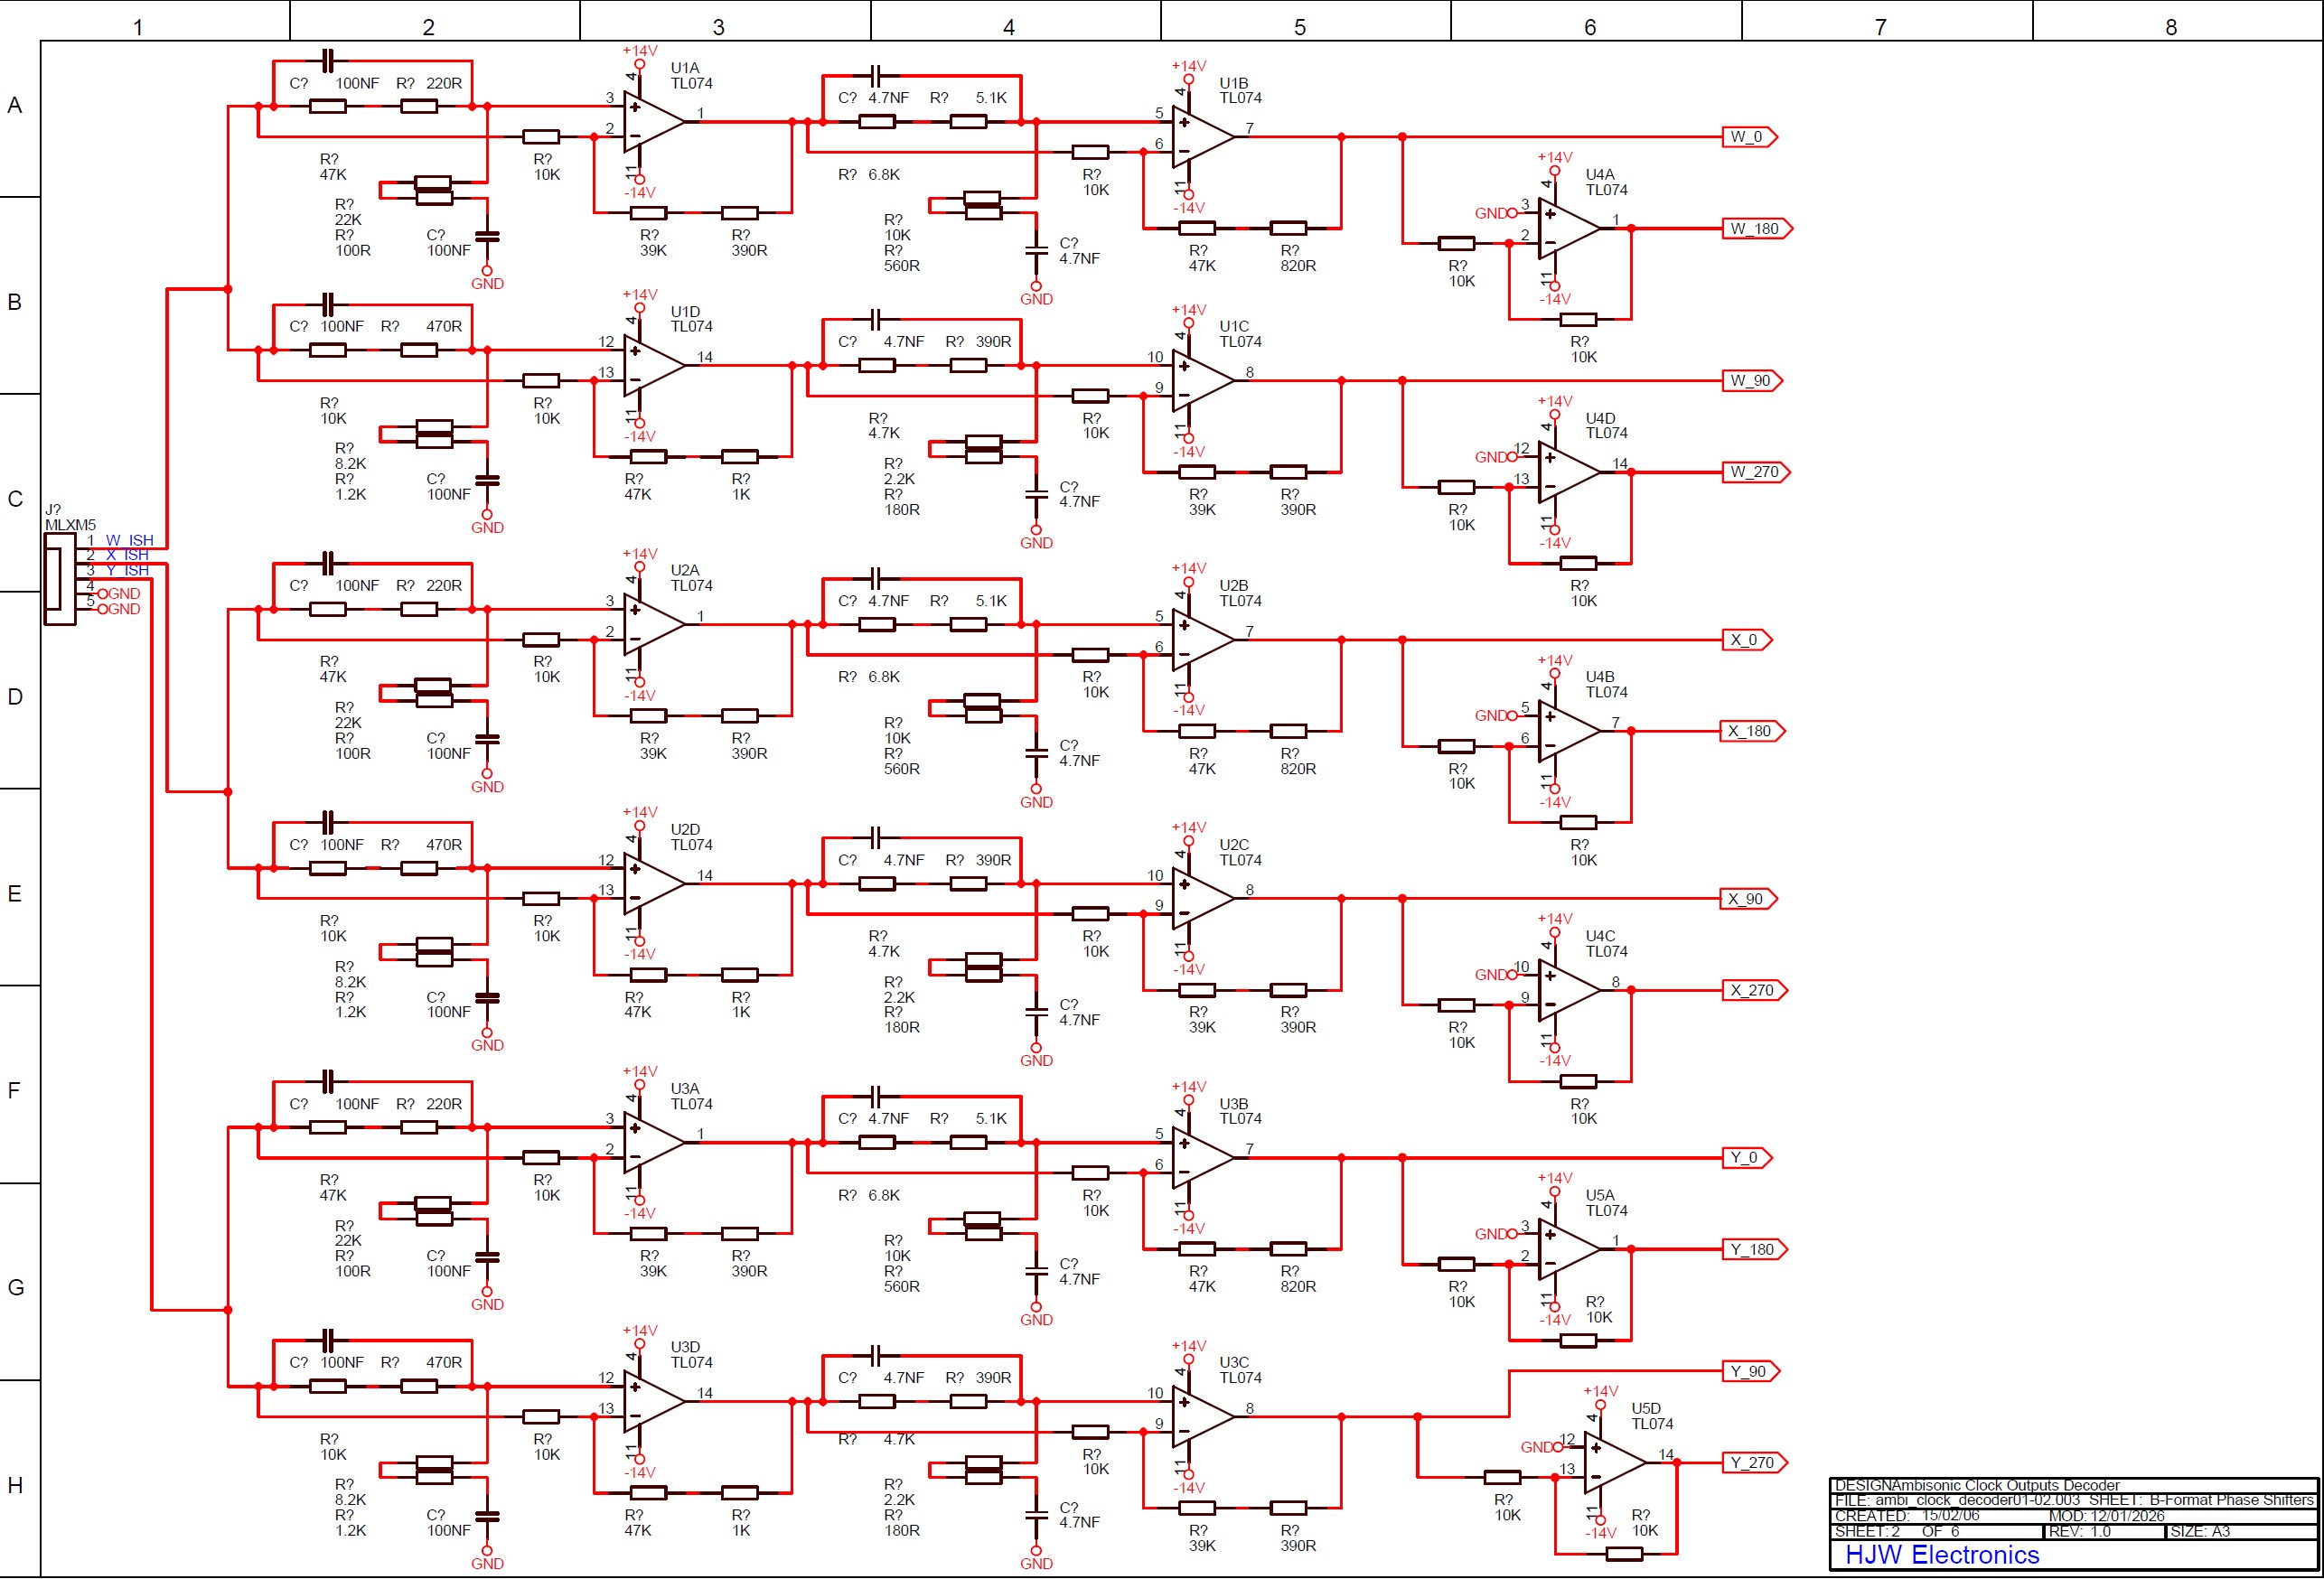Select the Y_270 output port tag
The width and height of the screenshot is (2324, 1579).
click(1753, 1462)
